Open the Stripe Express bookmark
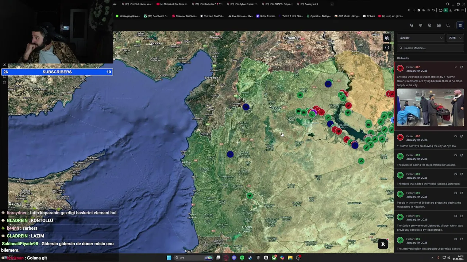 pos(266,16)
